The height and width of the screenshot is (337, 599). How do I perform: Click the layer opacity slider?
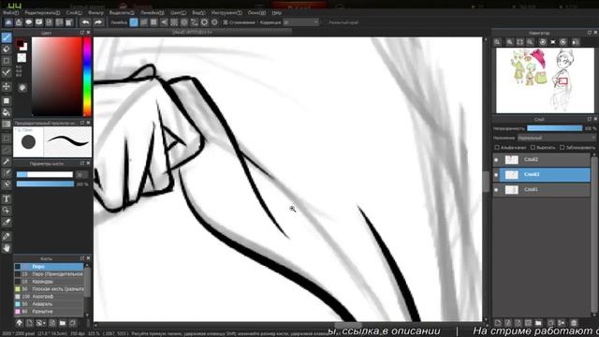555,128
